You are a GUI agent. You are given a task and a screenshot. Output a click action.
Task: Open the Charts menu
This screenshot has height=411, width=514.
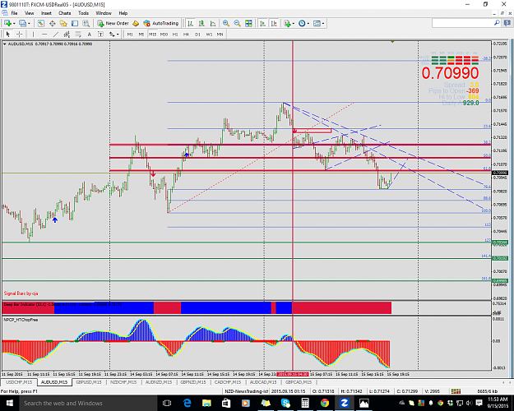pos(65,13)
